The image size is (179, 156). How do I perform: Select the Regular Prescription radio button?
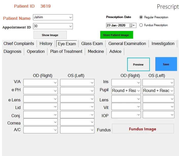[x=141, y=17]
